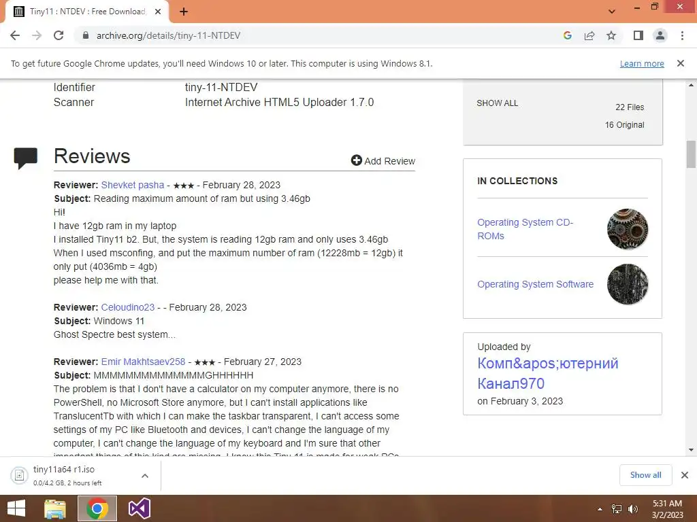This screenshot has height=522, width=697.
Task: Open Operating System CD-ROMs collection
Action: point(525,229)
